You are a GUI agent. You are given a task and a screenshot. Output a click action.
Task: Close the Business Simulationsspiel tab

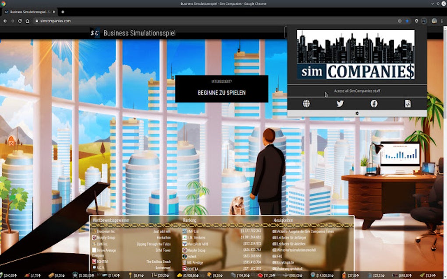click(54, 12)
